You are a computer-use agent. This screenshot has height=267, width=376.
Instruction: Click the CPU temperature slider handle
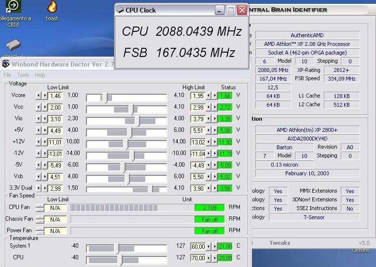[120, 260]
